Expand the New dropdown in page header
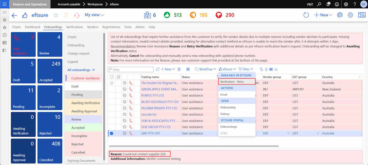 [323, 15]
